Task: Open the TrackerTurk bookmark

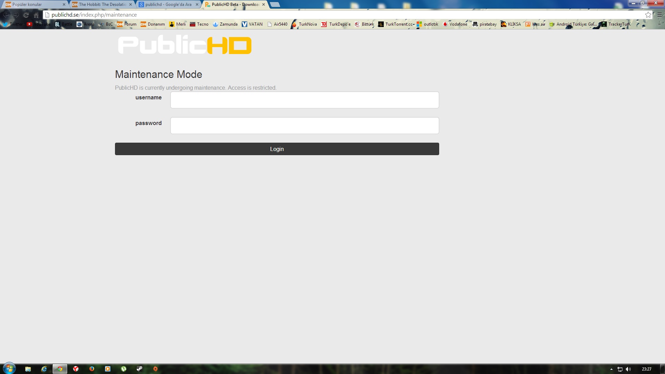Action: 616,24
